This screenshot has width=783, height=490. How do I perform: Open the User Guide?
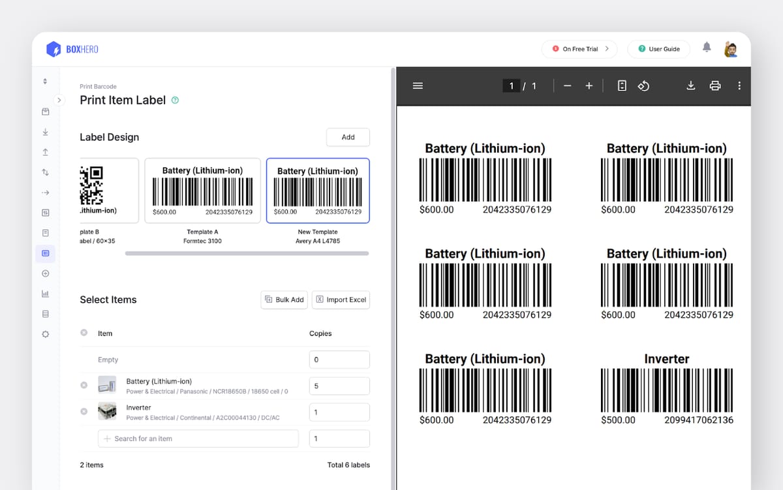tap(658, 49)
